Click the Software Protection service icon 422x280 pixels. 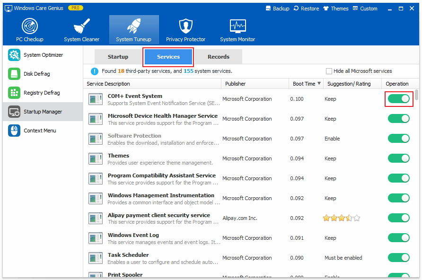coord(96,139)
